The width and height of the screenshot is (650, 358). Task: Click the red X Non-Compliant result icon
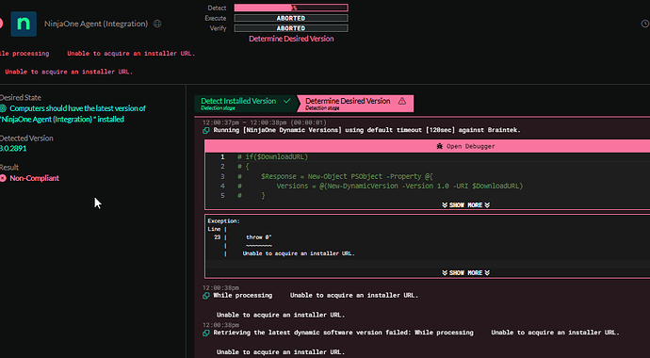click(4, 178)
